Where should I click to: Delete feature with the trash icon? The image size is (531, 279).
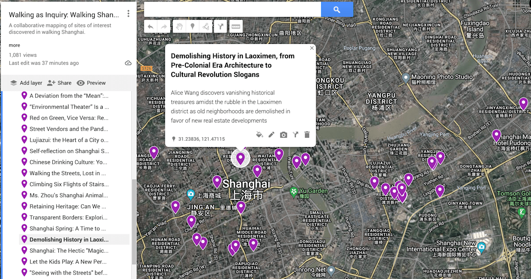pyautogui.click(x=307, y=135)
